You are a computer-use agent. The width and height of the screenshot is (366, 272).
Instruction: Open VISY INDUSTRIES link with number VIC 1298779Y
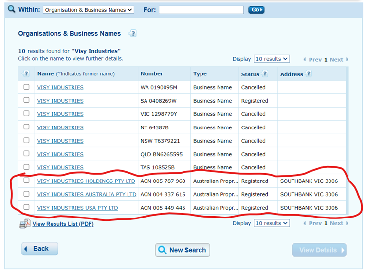(60, 114)
